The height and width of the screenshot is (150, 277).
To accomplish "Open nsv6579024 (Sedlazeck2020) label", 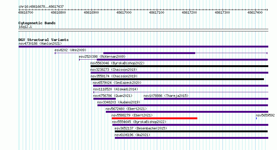I will pyautogui.click(x=117, y=83).
